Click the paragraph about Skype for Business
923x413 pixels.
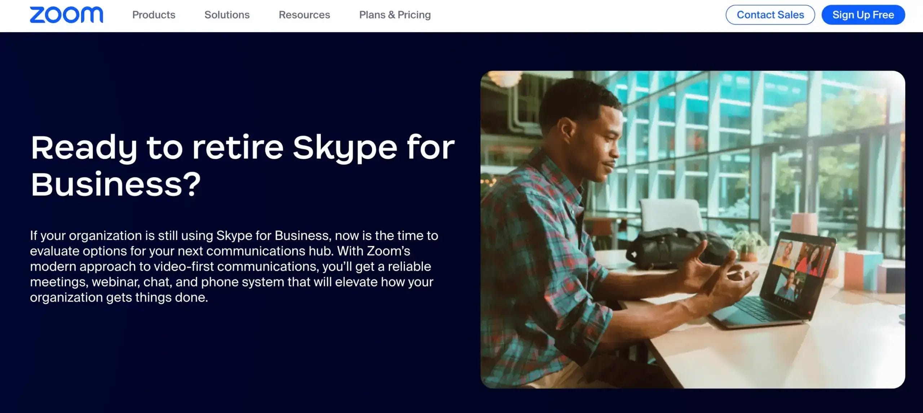click(234, 266)
